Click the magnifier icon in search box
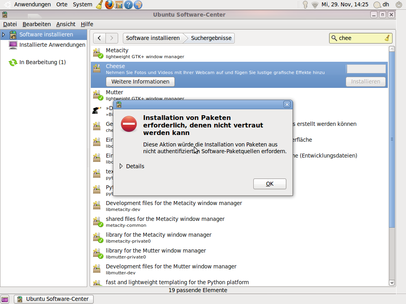The width and height of the screenshot is (406, 304). (334, 38)
